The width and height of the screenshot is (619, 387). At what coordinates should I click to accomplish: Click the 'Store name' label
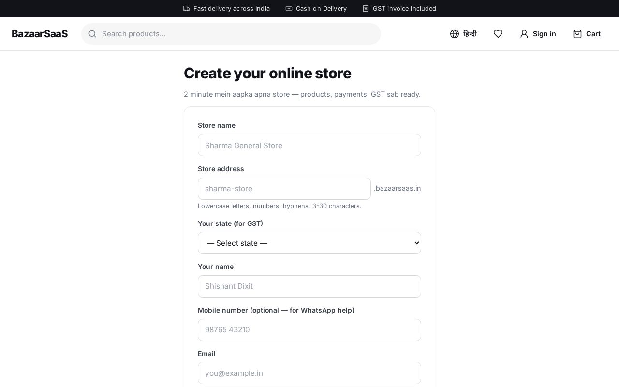coord(217,125)
